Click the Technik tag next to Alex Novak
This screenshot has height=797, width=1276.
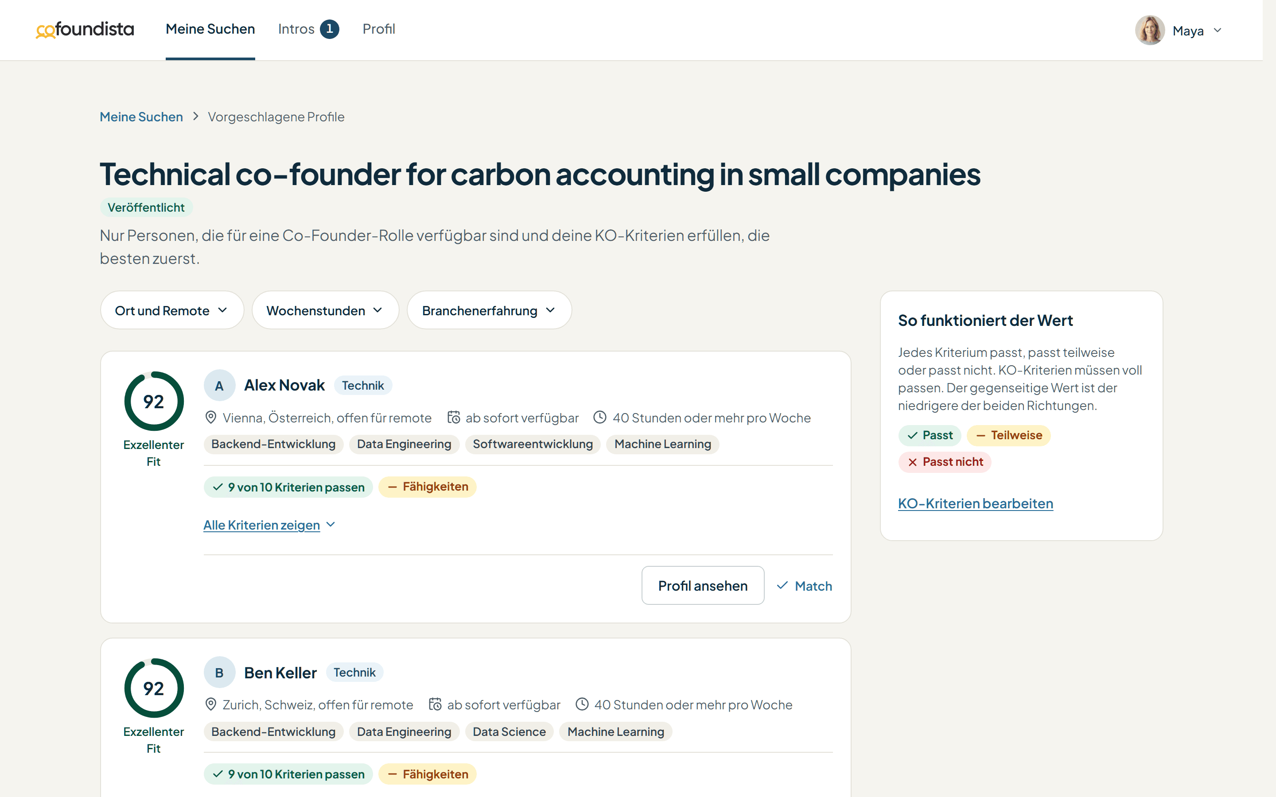coord(363,385)
